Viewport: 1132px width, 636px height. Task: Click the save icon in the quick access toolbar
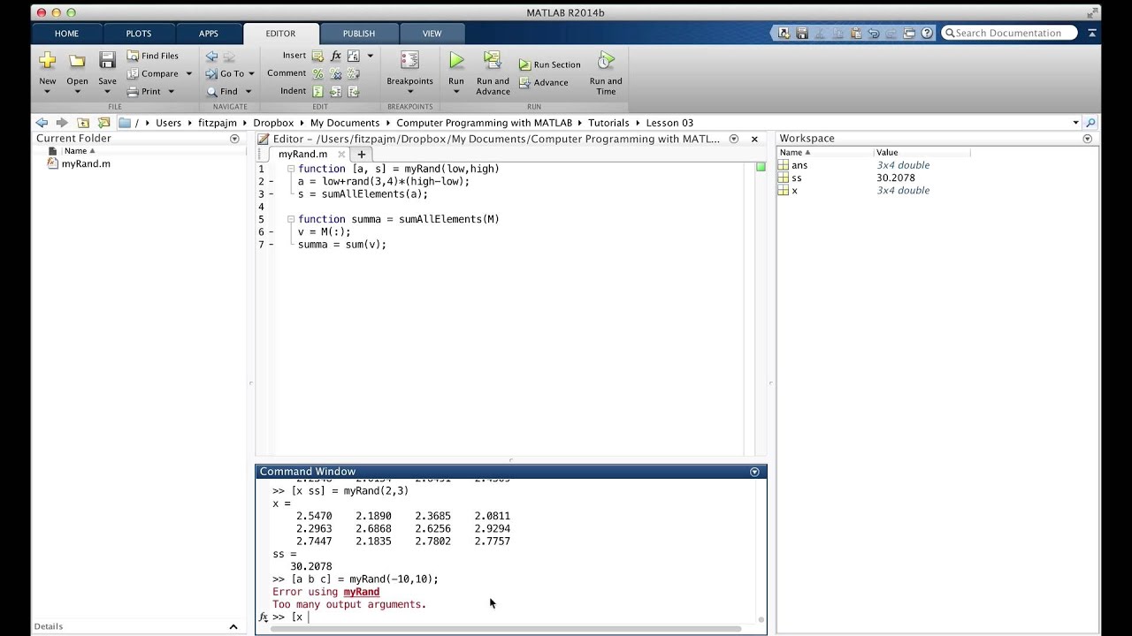click(x=801, y=33)
